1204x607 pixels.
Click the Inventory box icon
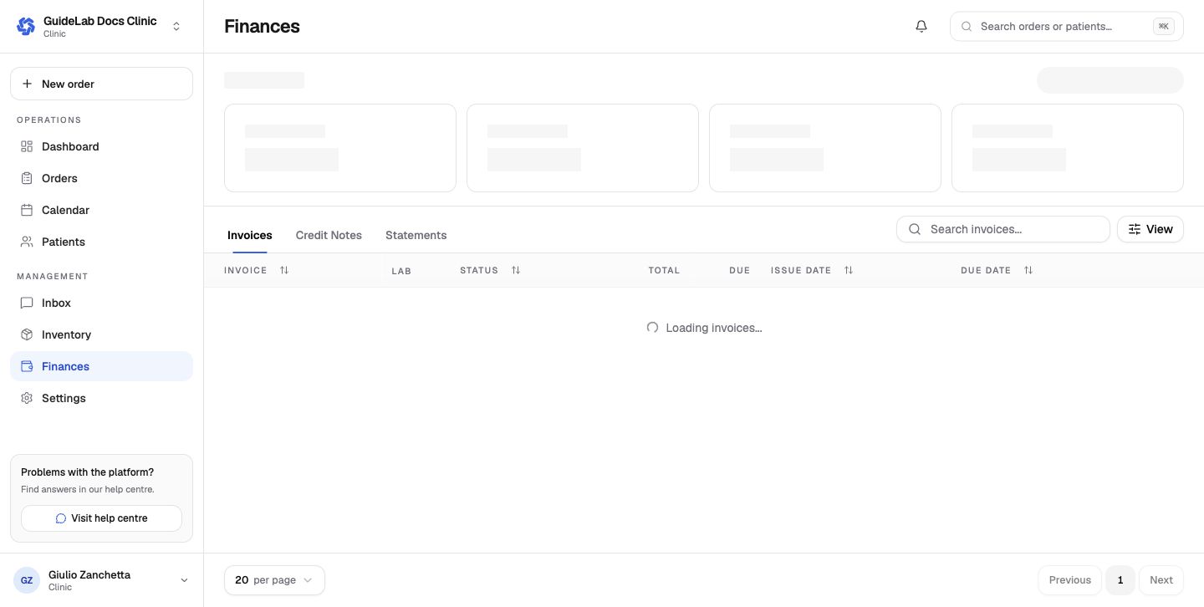(x=27, y=334)
